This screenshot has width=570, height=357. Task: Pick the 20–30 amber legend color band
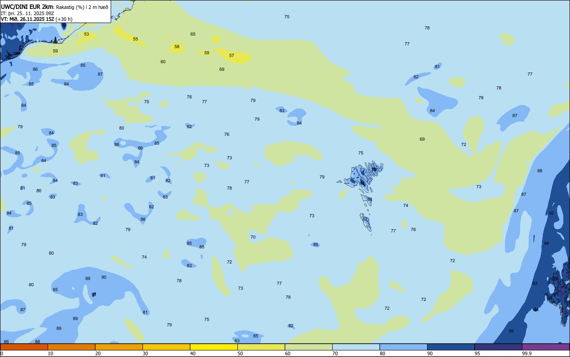coord(119,347)
